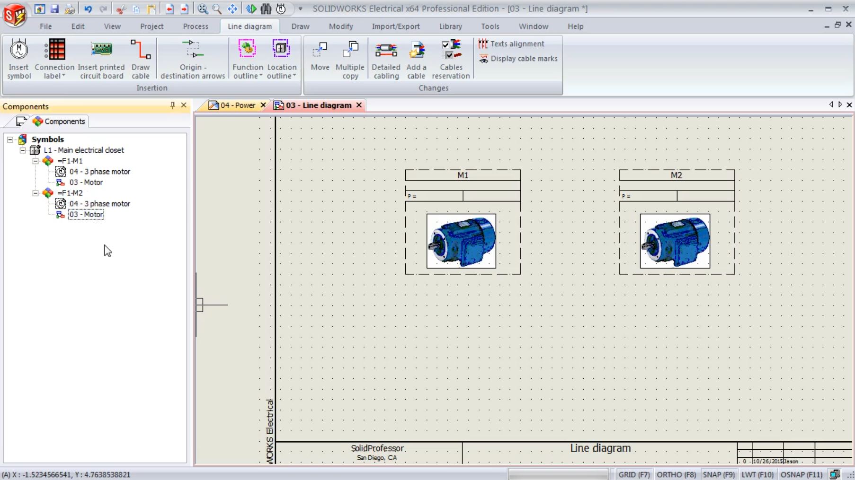Collapse the =F1-M2 component node
The image size is (855, 480).
point(36,193)
